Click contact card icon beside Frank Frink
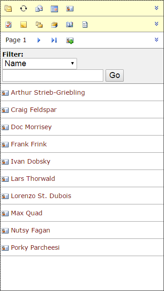 pos(5,145)
